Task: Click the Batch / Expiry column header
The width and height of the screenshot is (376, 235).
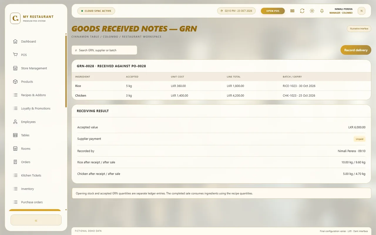Action: click(292, 77)
